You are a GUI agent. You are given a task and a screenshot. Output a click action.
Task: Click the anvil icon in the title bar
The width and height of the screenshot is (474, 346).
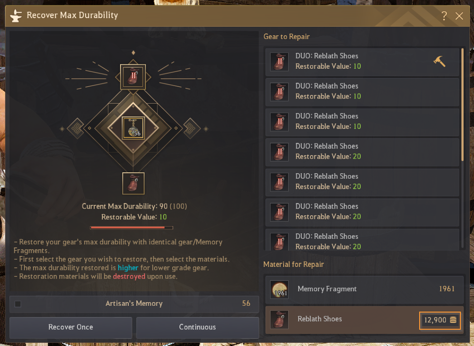pyautogui.click(x=16, y=16)
